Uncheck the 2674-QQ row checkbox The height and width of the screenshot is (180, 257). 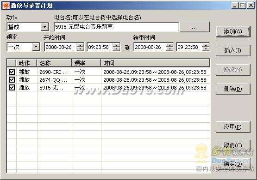point(12,79)
